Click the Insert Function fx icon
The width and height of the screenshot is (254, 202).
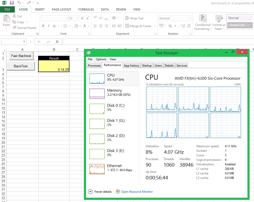coord(57,42)
